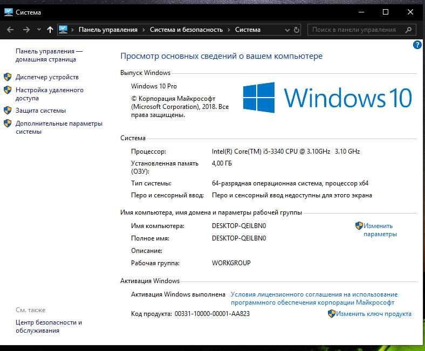Open the address bar history dropdown
Image resolution: width=425 pixels, height=351 pixels.
coord(287,30)
